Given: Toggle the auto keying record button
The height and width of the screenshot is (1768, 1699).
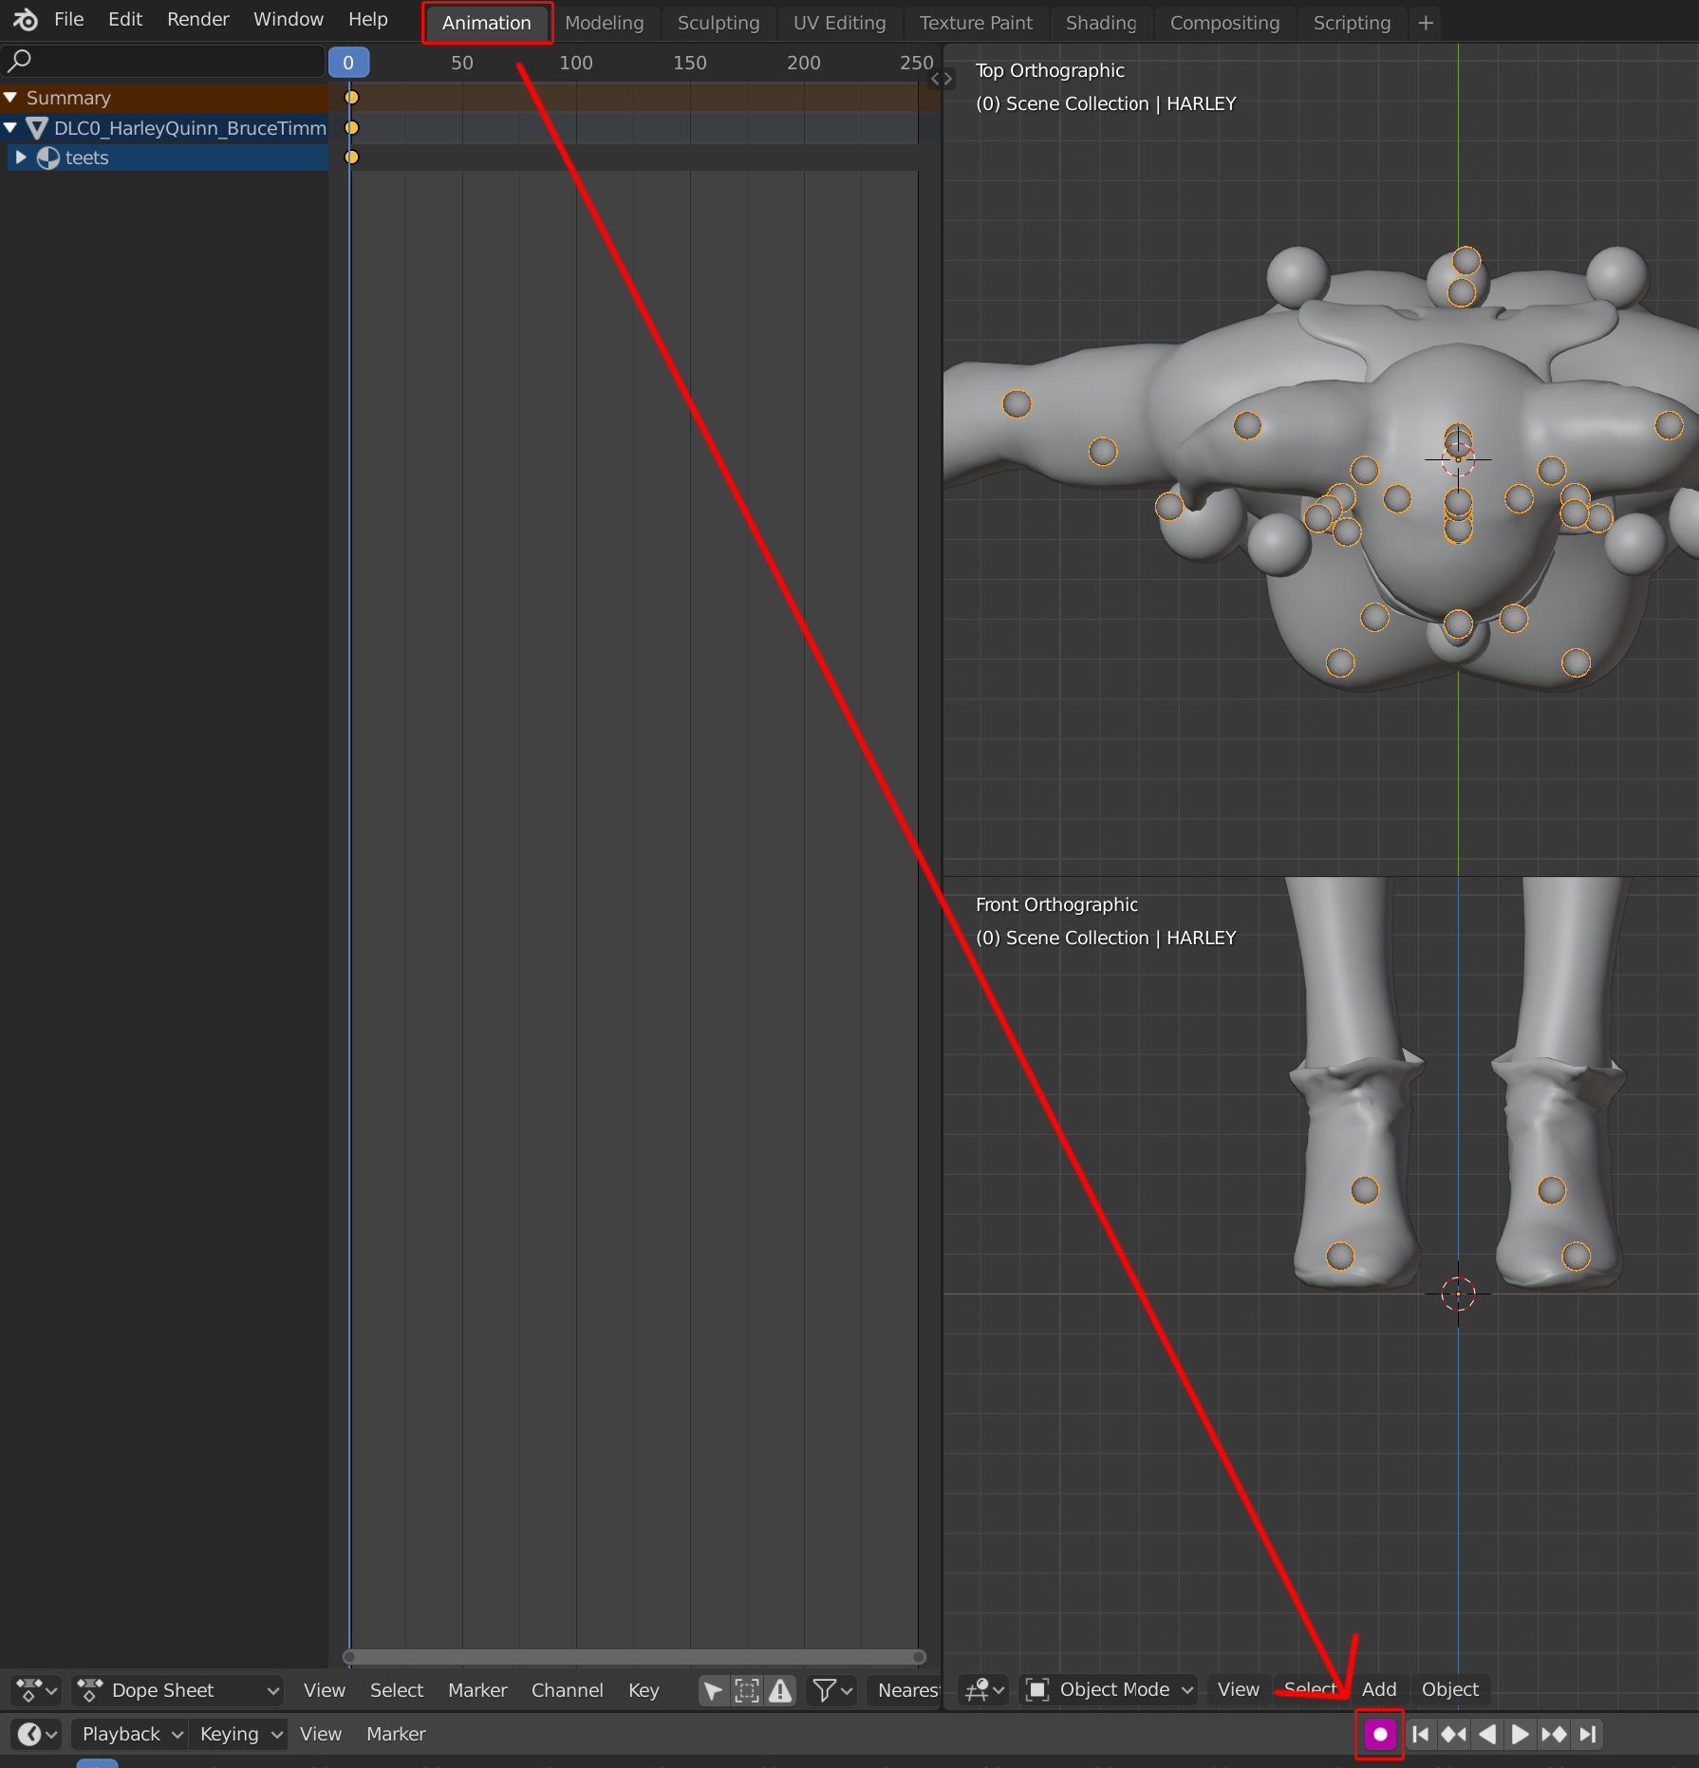Looking at the screenshot, I should 1380,1735.
